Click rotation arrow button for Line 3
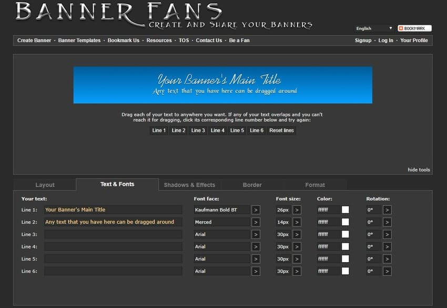This screenshot has height=308, width=447. click(x=387, y=234)
